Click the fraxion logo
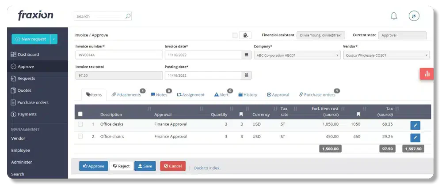The width and height of the screenshot is (442, 190). (35, 15)
